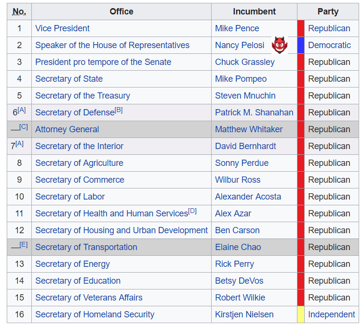
Task: Follow footnote [E] in the Transportation row
Action: pyautogui.click(x=24, y=244)
